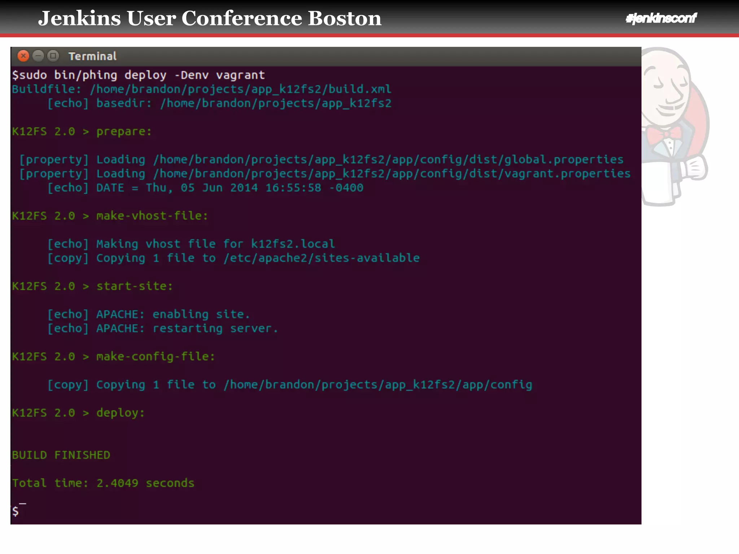Screen dimensions: 739x554
Task: Click the Jenkins User Conference Boston heading
Action: [x=210, y=18]
